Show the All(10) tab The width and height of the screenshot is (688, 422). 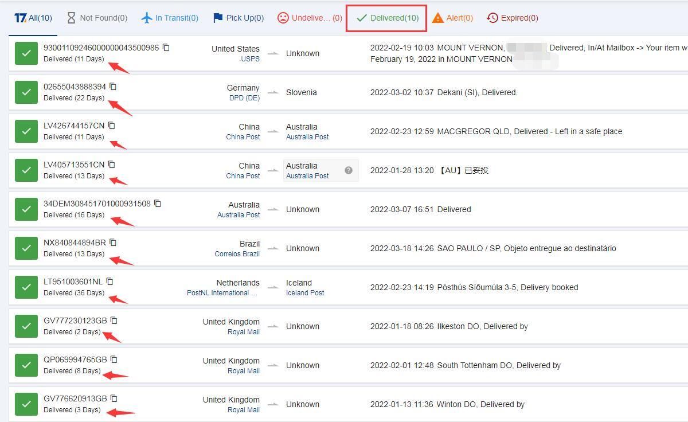[33, 18]
